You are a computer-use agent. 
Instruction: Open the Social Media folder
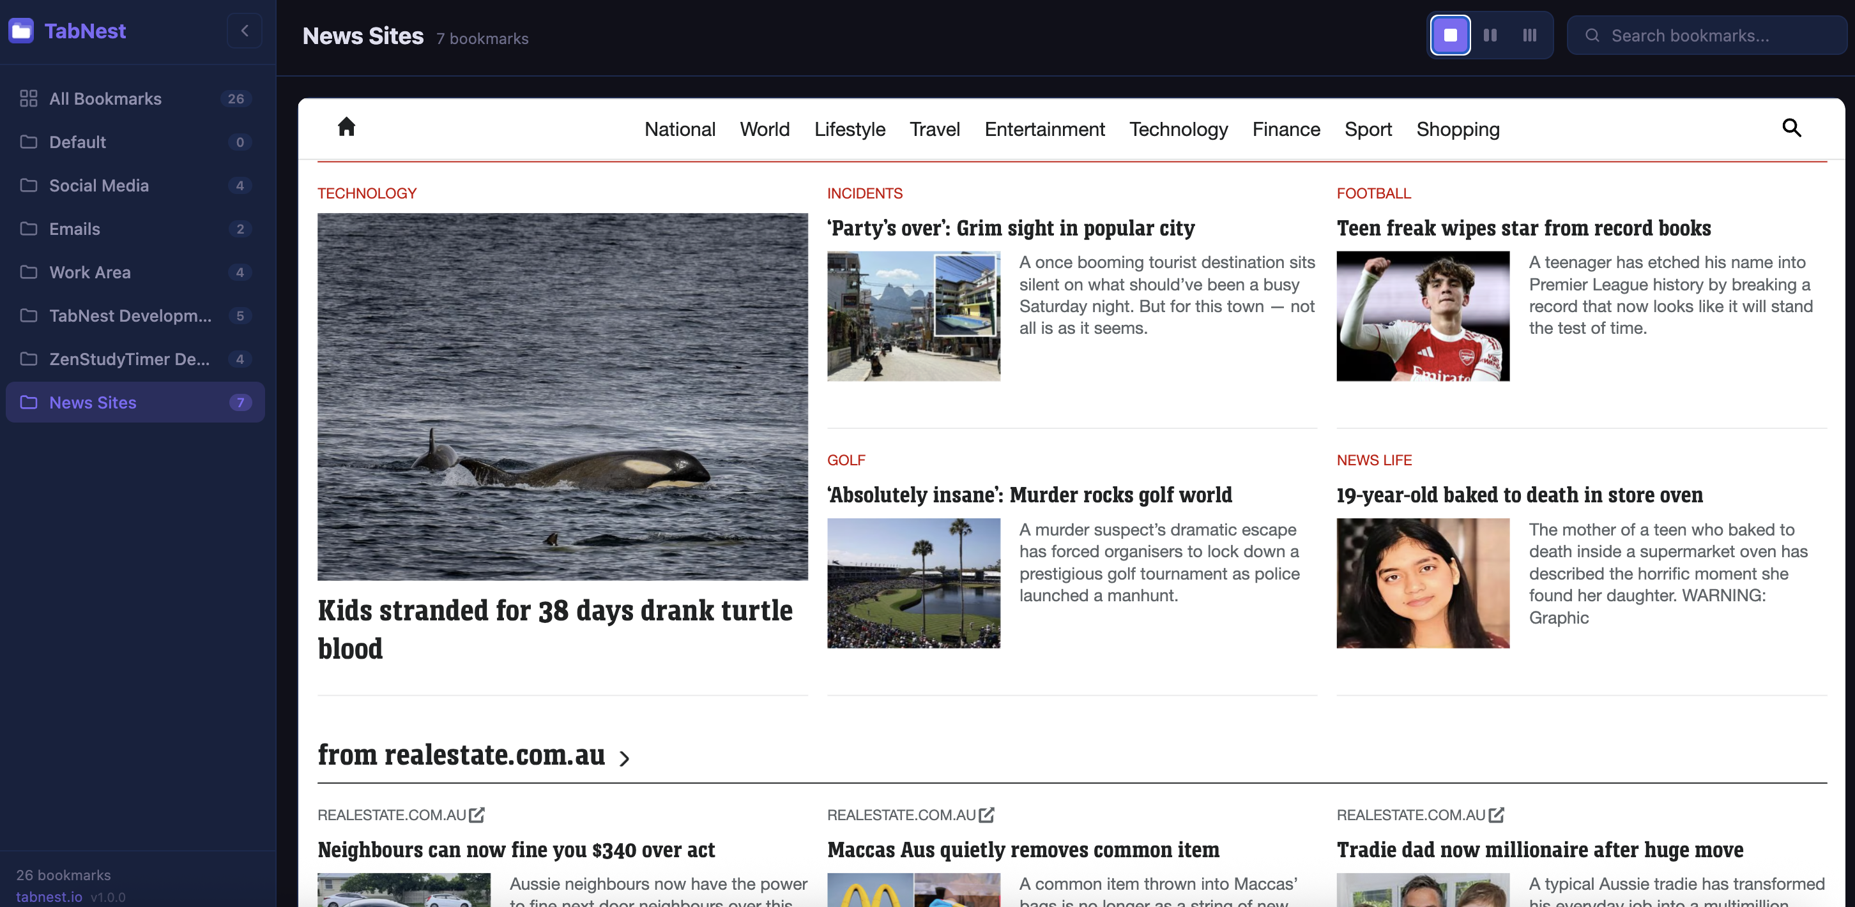click(x=98, y=186)
